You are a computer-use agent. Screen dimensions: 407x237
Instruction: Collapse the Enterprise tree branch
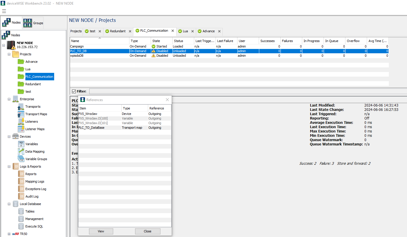[x=9, y=99]
